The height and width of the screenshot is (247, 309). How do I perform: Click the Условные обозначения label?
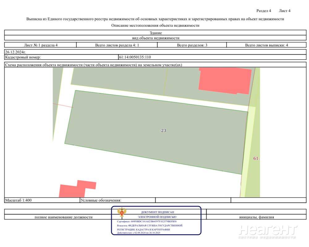[x=101, y=200]
